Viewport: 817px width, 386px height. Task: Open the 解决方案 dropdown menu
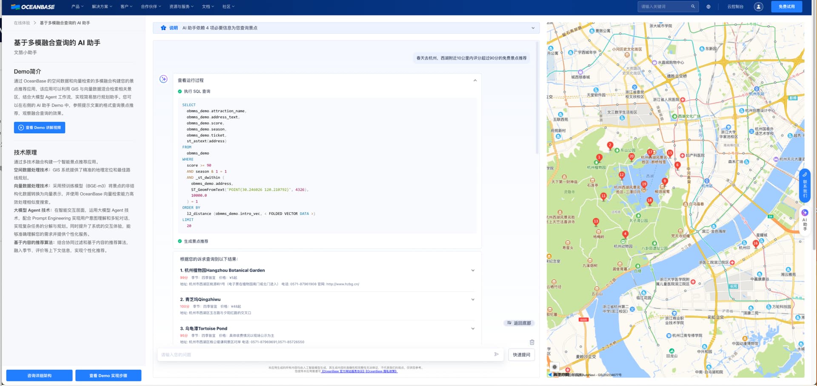(x=102, y=7)
